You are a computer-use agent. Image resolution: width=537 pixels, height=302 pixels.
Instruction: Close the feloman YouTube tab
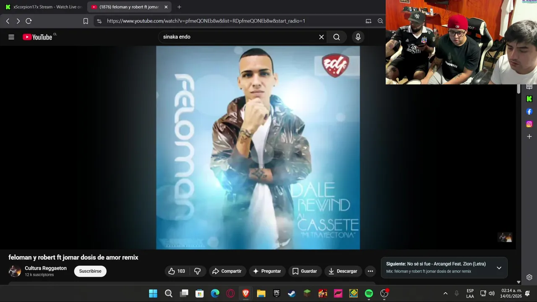166,7
